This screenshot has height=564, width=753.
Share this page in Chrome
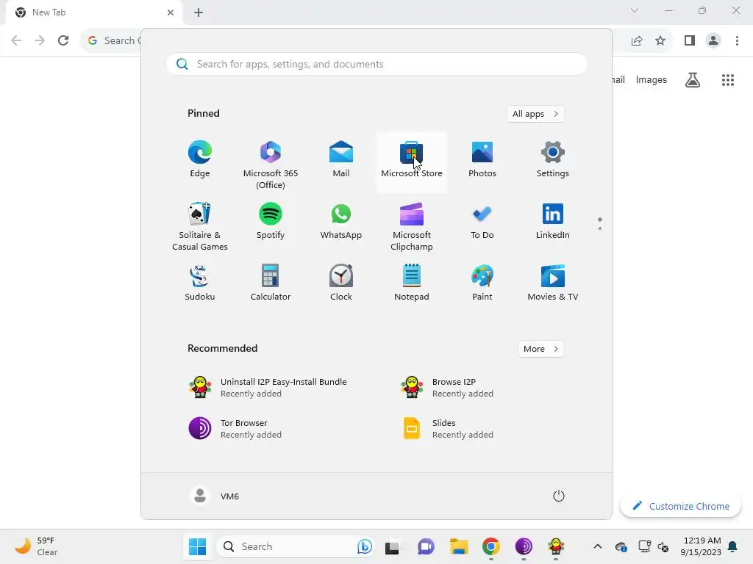(x=637, y=40)
